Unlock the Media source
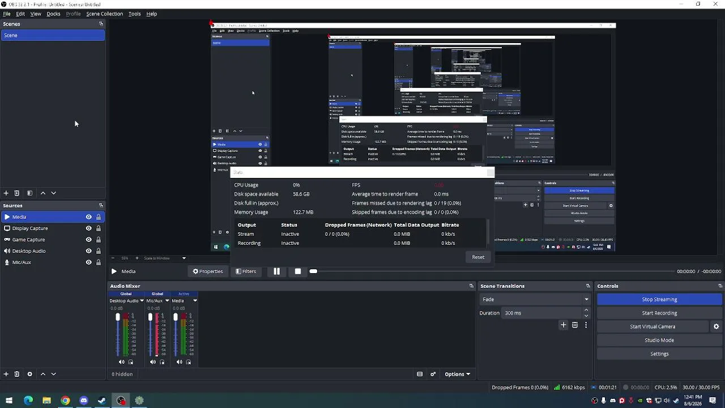 pos(99,217)
